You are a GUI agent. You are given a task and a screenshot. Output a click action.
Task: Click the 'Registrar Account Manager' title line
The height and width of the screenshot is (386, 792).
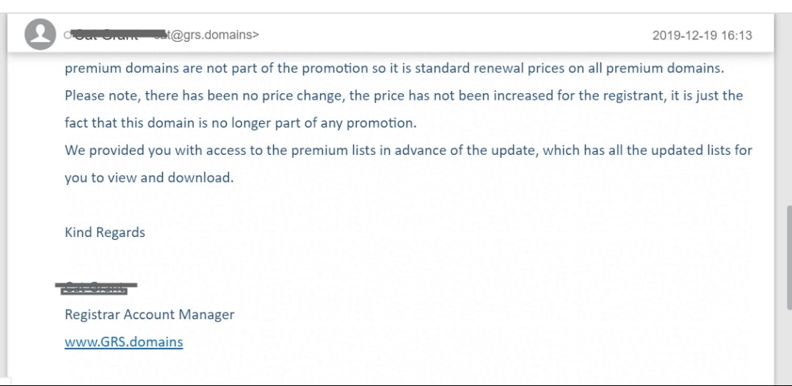pos(150,314)
